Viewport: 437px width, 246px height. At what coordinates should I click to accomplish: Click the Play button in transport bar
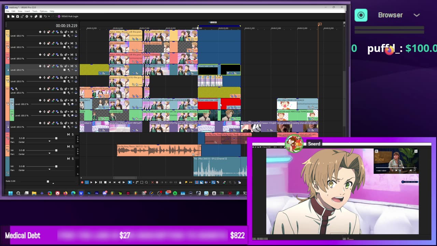pos(96,182)
